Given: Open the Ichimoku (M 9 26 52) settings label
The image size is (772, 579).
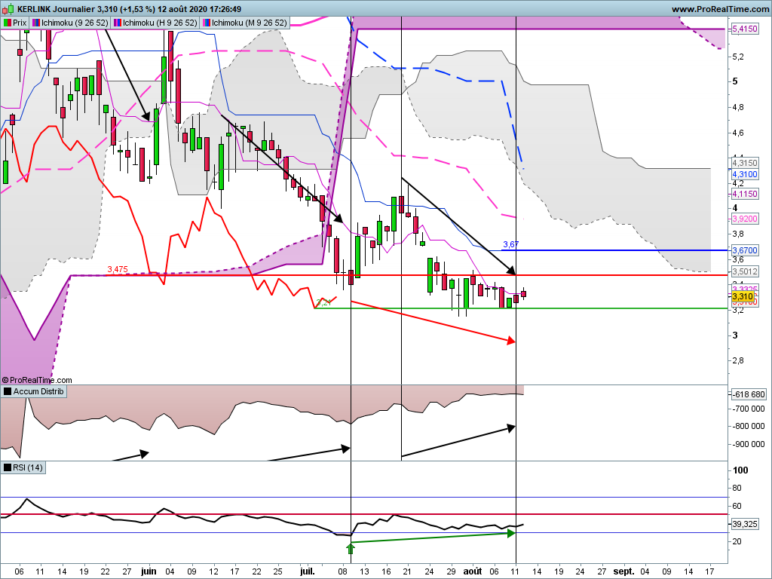Looking at the screenshot, I should point(249,23).
